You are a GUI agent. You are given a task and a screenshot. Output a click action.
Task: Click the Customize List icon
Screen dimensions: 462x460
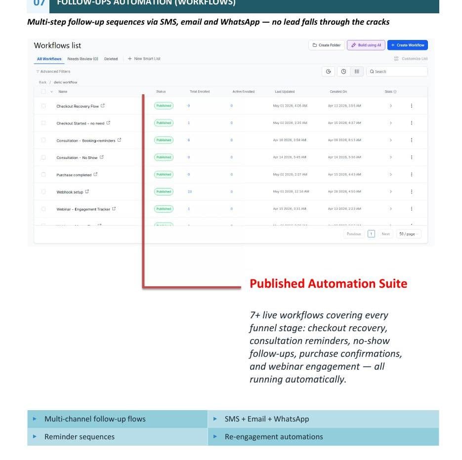click(396, 59)
